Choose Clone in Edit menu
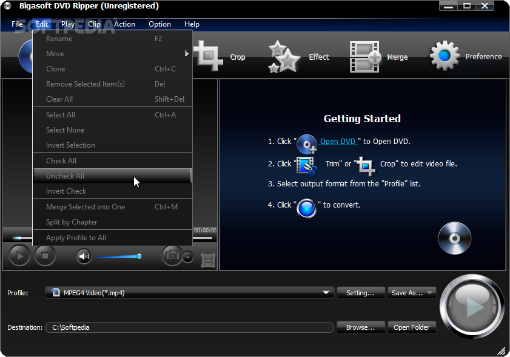 click(112, 69)
